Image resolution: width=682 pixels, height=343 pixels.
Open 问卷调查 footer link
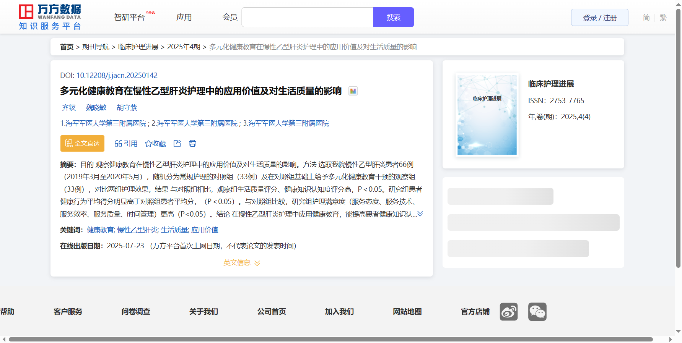pos(136,312)
